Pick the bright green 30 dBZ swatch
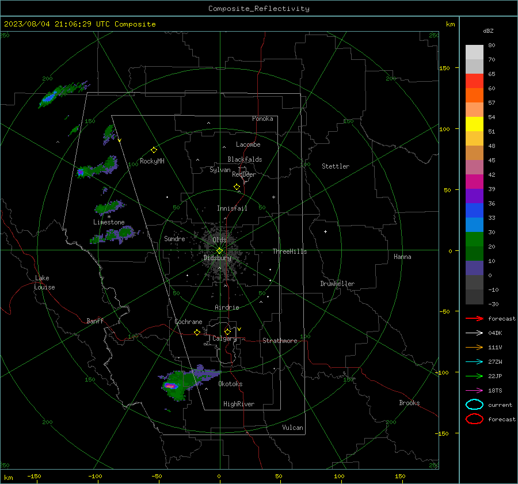The image size is (518, 484). 474,239
